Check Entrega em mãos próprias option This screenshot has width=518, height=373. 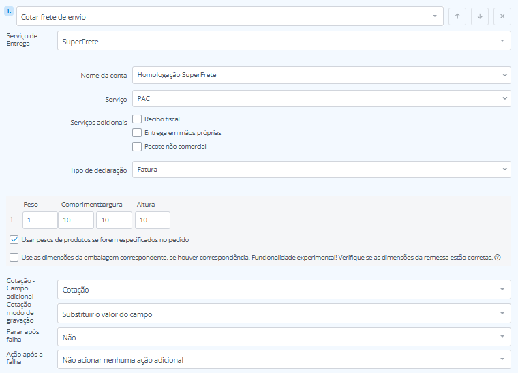click(x=137, y=132)
